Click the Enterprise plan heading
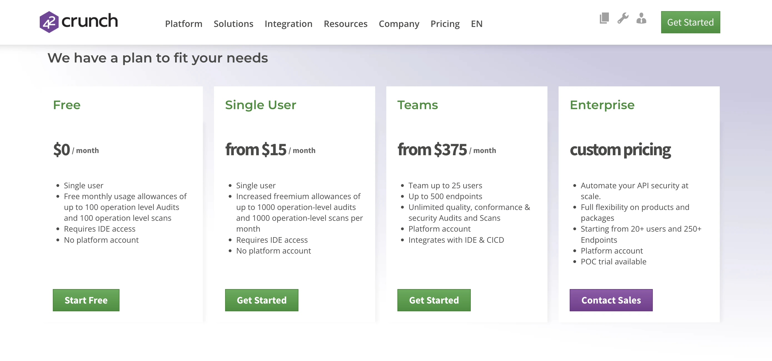The image size is (772, 361). tap(602, 105)
